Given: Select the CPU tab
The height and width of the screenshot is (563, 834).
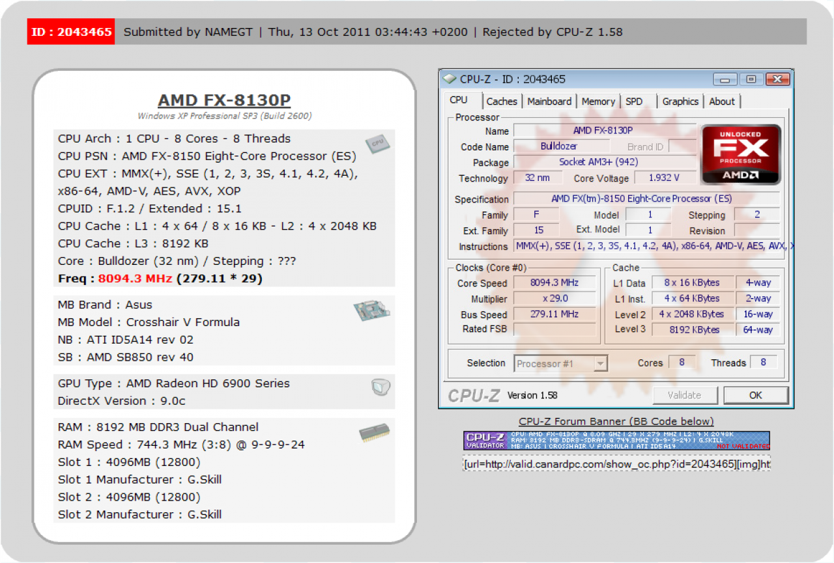Looking at the screenshot, I should coord(459,100).
